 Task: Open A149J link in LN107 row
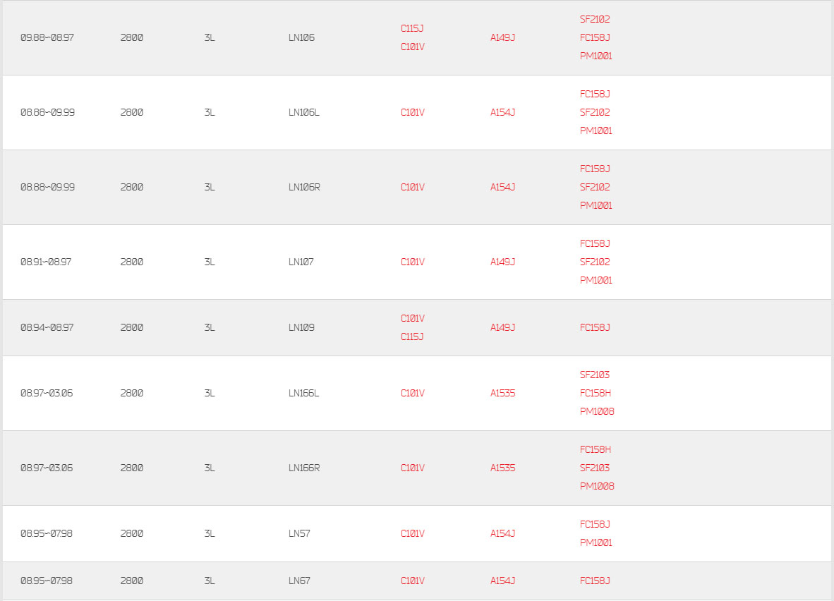pos(502,262)
